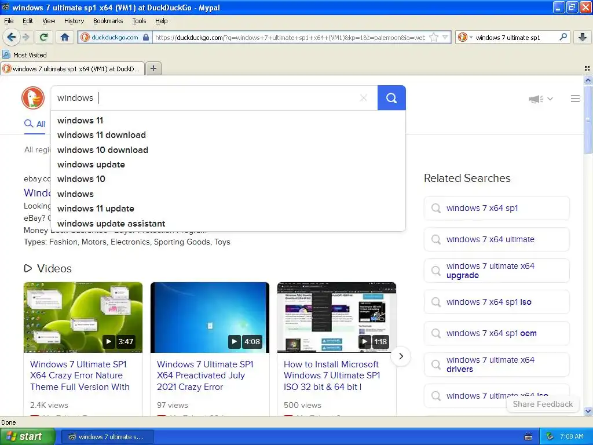Open the Most Visited bookmarks folder
This screenshot has height=445, width=593.
coord(24,55)
